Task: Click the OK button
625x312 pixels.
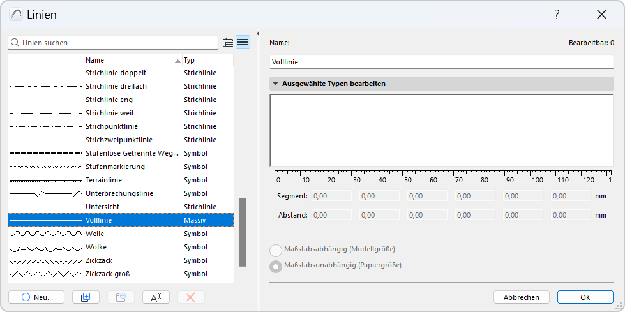Action: coord(585,297)
